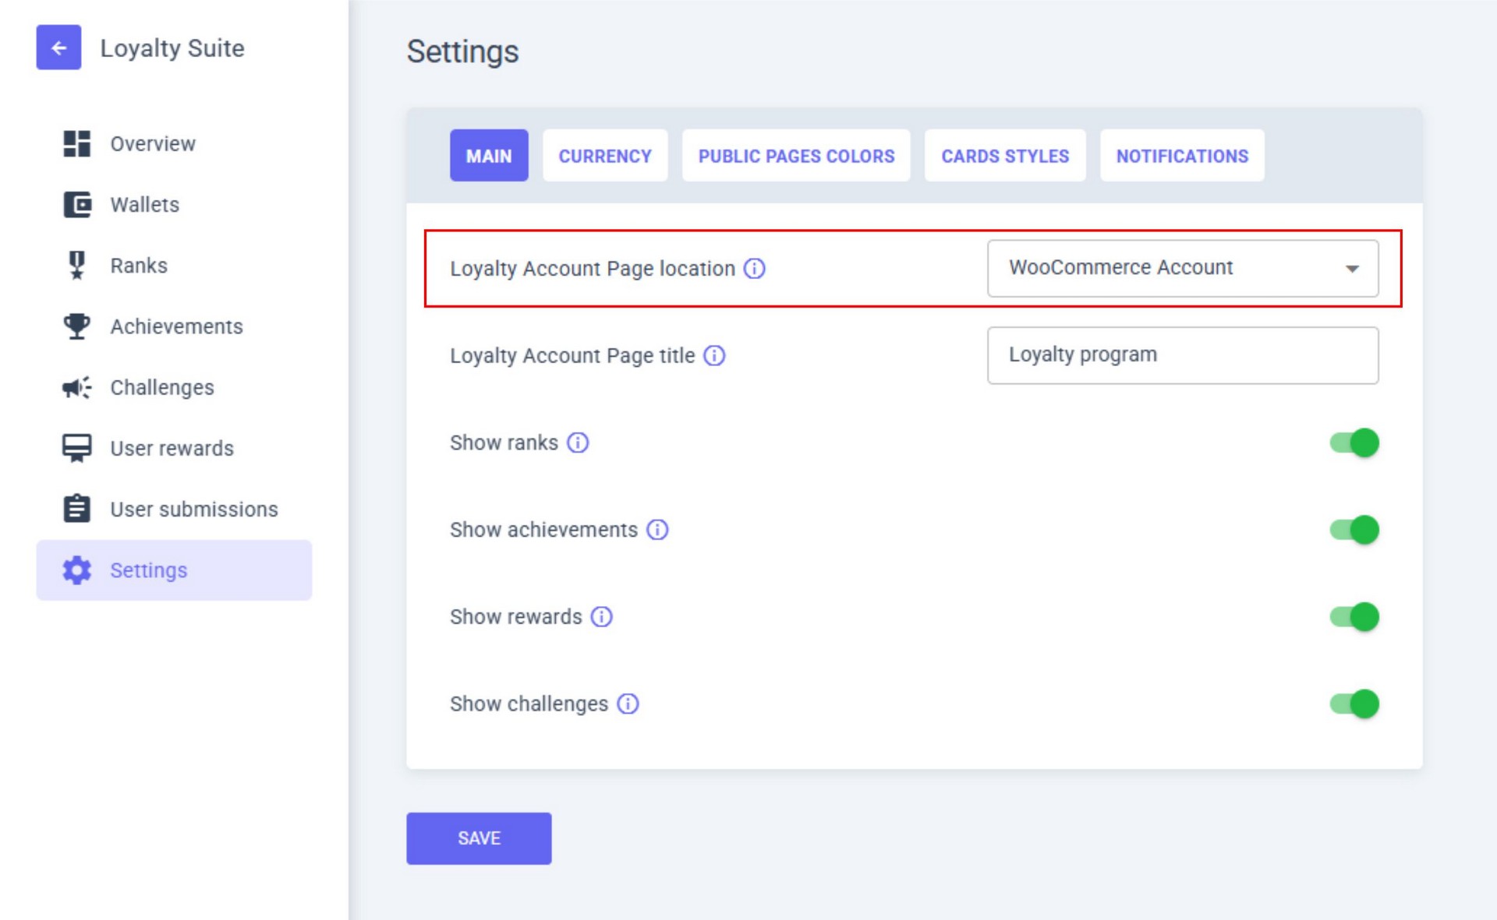Click the User submissions clipboard icon
Image resolution: width=1497 pixels, height=920 pixels.
(x=76, y=509)
